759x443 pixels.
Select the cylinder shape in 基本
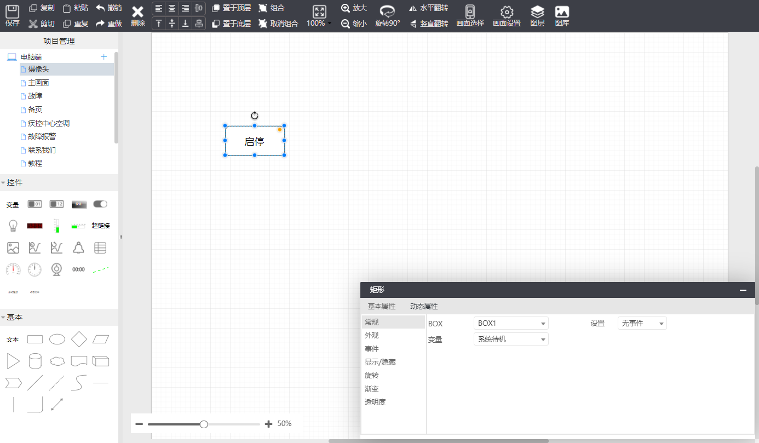click(35, 361)
